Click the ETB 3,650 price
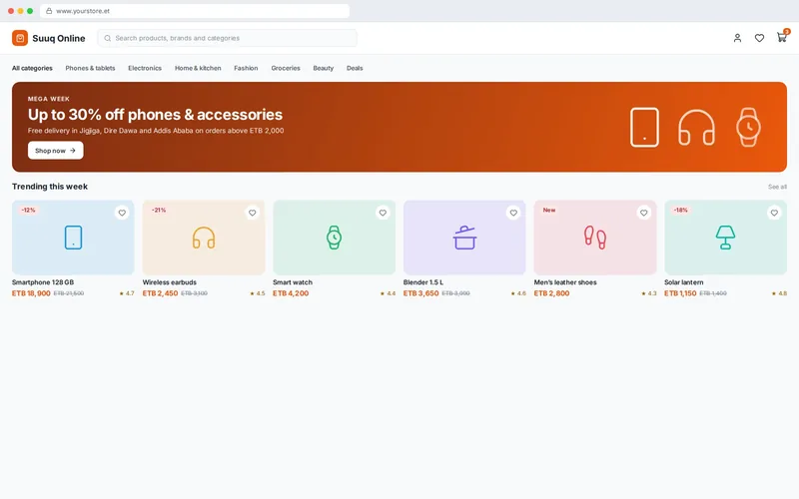The width and height of the screenshot is (799, 499). [420, 293]
